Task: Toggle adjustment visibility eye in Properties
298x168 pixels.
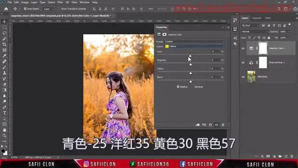Action: 216,125
